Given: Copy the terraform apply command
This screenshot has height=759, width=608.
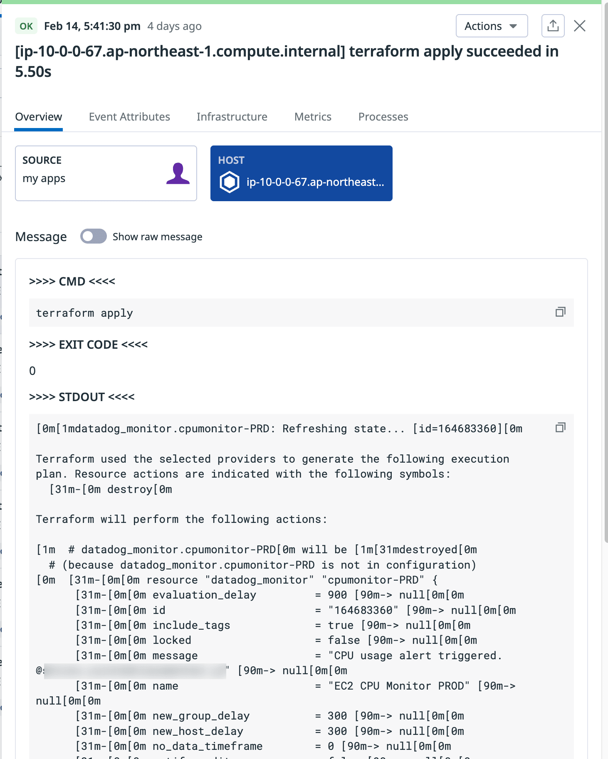Looking at the screenshot, I should (561, 312).
